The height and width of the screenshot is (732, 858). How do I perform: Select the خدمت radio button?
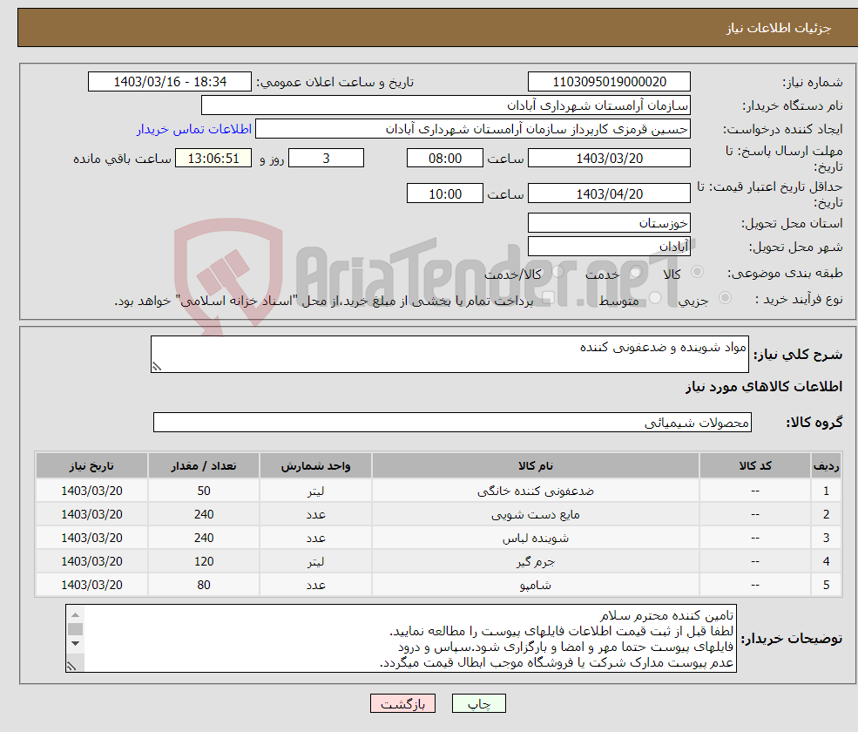[x=636, y=271]
